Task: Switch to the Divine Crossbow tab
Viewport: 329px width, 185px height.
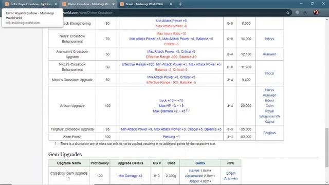Action: pos(88,4)
